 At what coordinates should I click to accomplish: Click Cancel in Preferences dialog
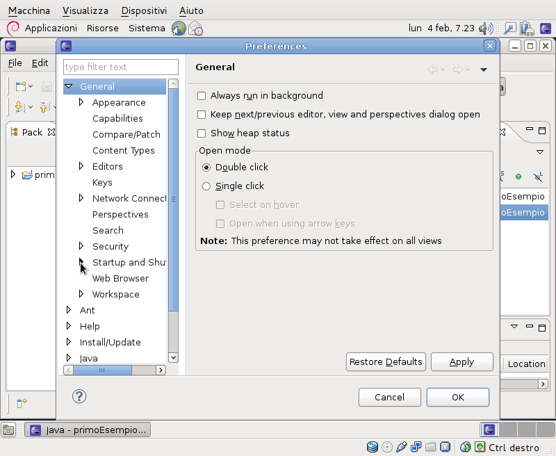pyautogui.click(x=390, y=397)
